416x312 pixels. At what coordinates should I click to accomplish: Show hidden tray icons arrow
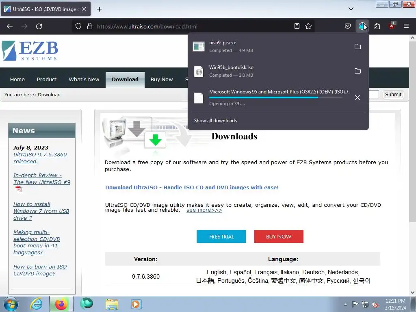click(x=345, y=304)
